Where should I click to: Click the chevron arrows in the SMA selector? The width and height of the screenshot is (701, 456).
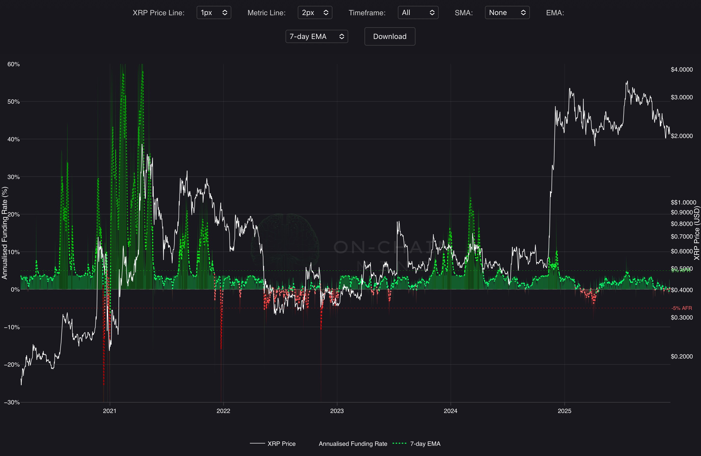523,13
